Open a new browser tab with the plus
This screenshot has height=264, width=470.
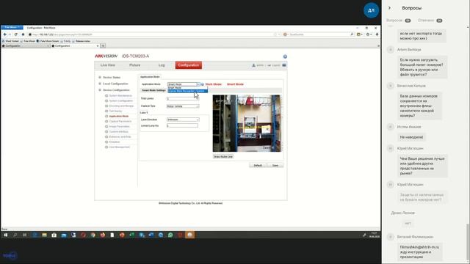click(x=103, y=45)
